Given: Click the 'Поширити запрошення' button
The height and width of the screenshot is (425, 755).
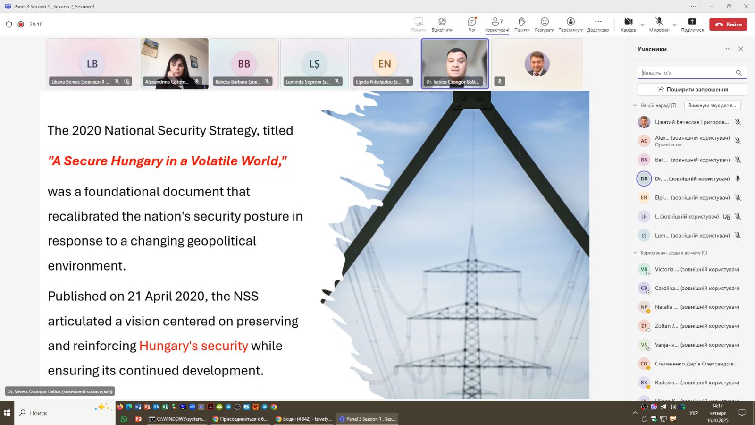Looking at the screenshot, I should pos(692,89).
